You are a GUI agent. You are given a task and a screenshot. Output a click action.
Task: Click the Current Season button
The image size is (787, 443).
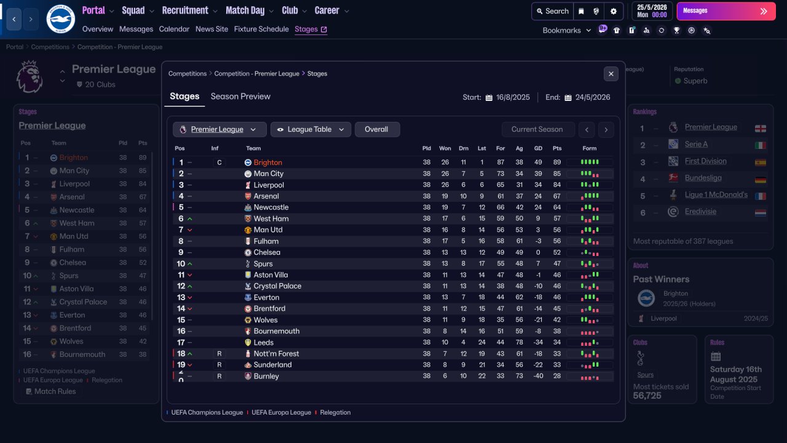[x=538, y=129]
